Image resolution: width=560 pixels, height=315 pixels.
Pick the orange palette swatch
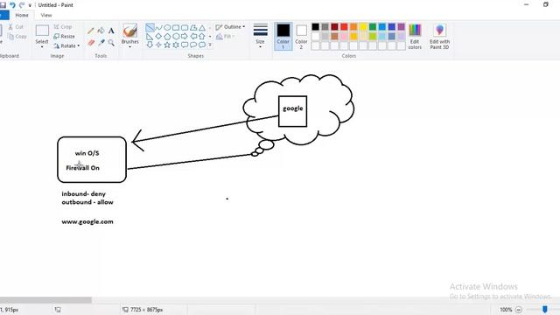coord(353,27)
